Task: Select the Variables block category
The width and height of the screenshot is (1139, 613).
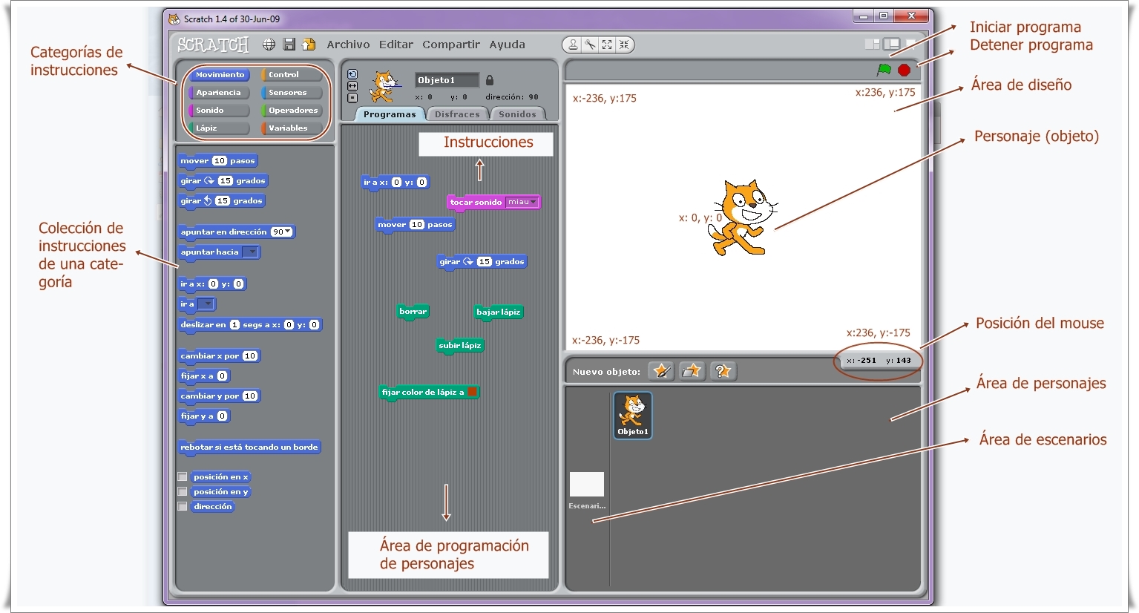Action: (x=292, y=128)
